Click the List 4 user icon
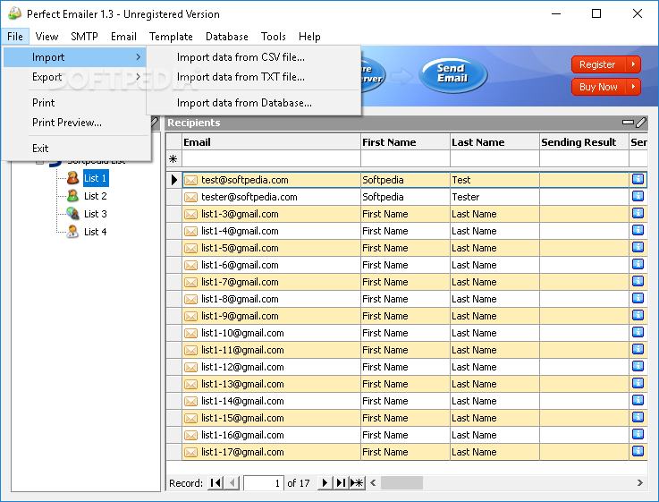The width and height of the screenshot is (659, 502). [72, 231]
